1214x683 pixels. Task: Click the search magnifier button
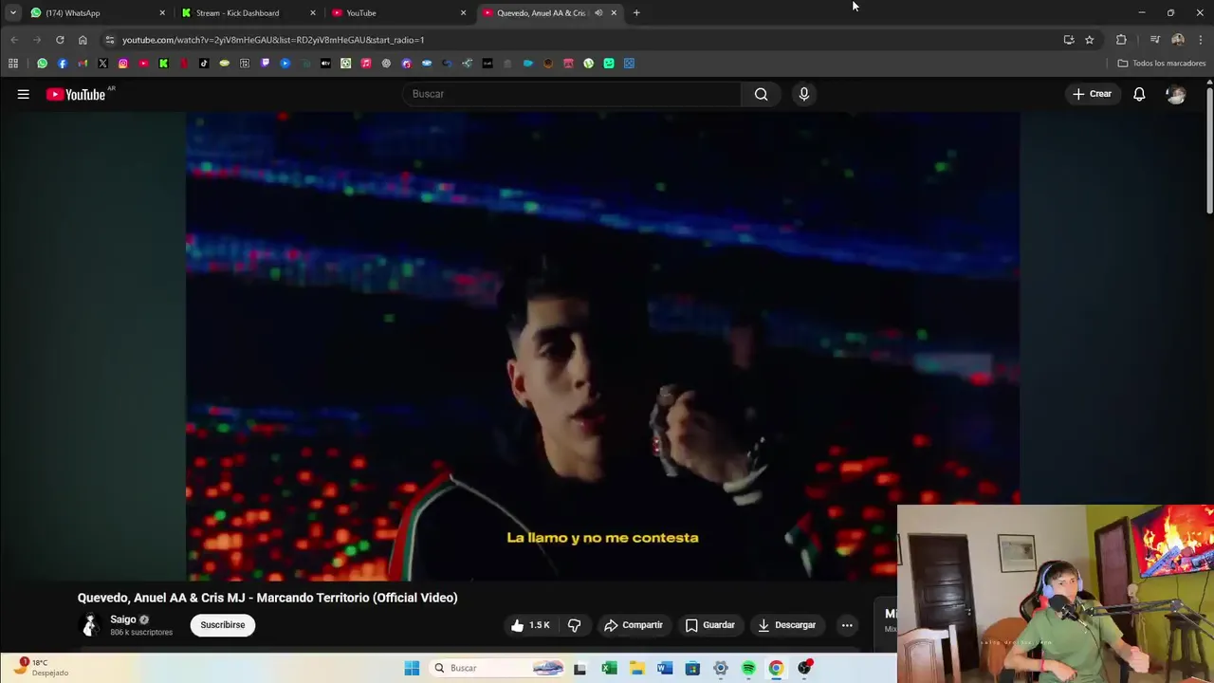click(761, 94)
